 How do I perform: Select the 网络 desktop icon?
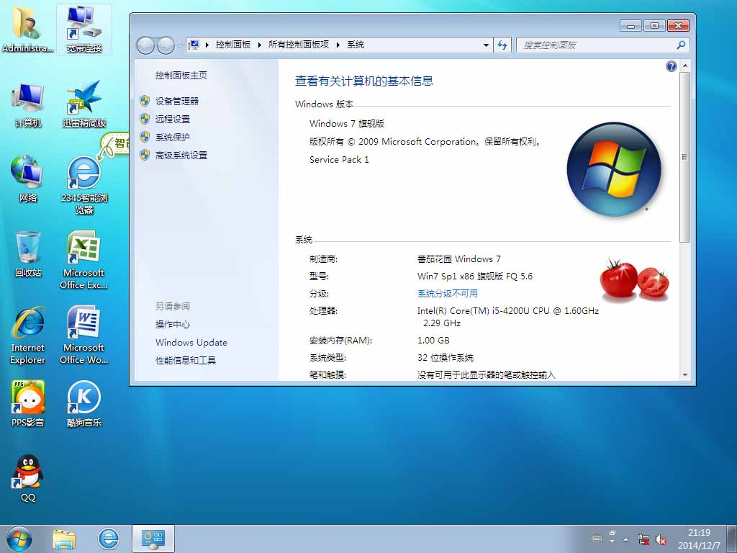click(x=28, y=179)
